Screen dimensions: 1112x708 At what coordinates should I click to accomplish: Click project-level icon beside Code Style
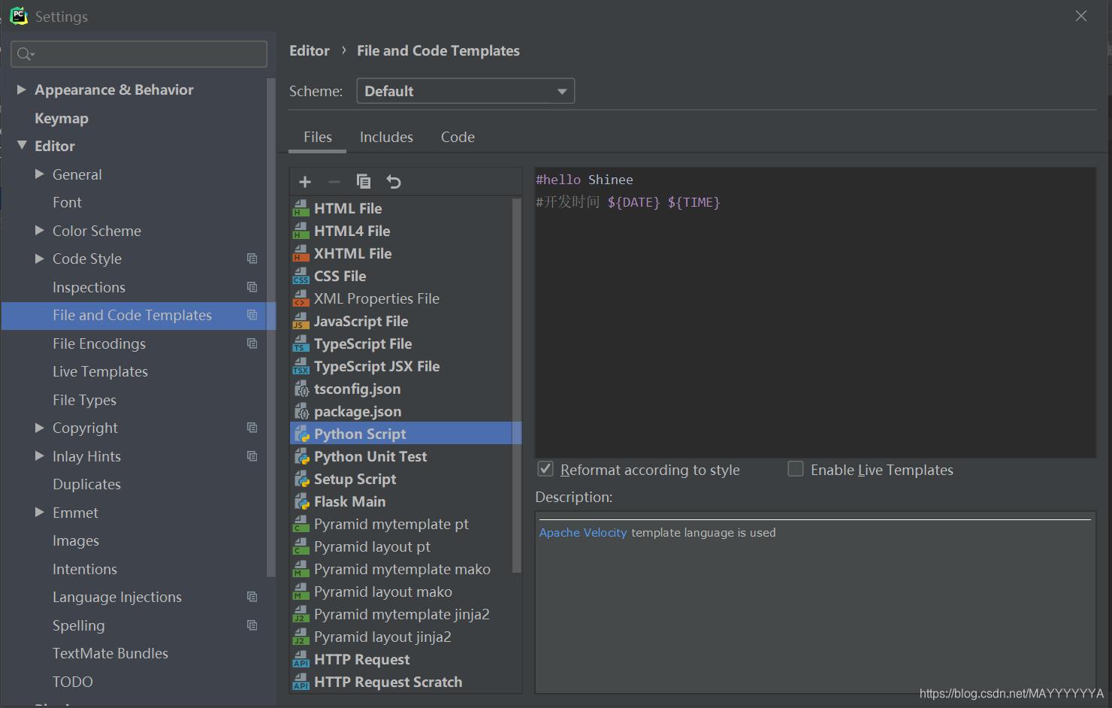coord(252,259)
